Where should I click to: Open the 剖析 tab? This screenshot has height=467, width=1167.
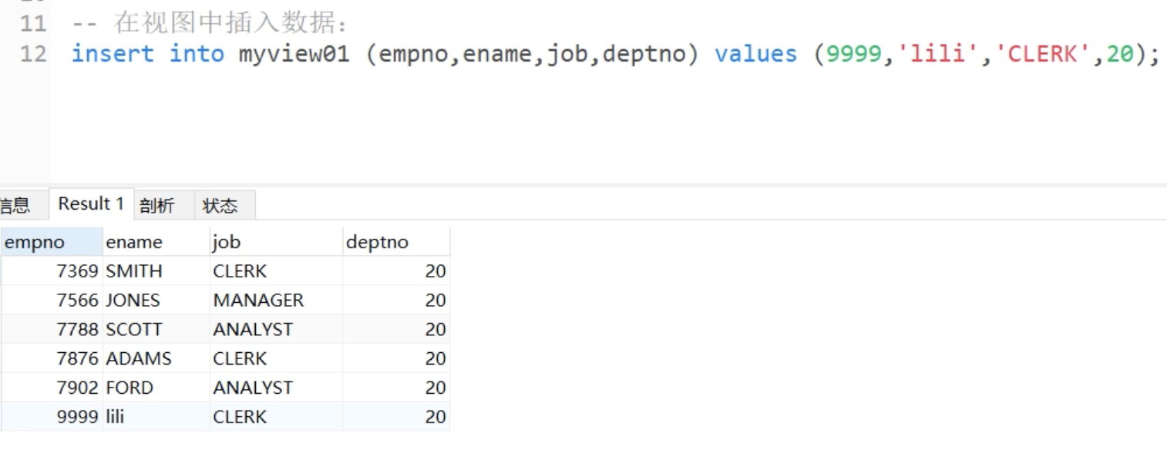click(157, 206)
